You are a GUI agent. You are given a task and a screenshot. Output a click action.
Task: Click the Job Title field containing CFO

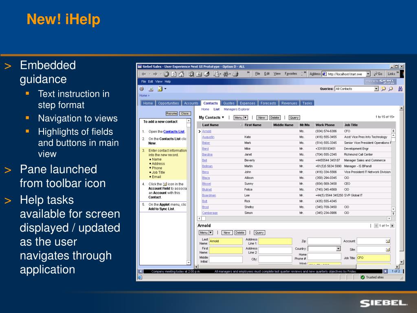[373, 258]
